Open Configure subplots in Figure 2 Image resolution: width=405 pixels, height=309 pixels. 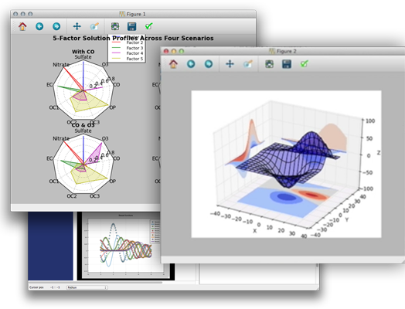(270, 64)
